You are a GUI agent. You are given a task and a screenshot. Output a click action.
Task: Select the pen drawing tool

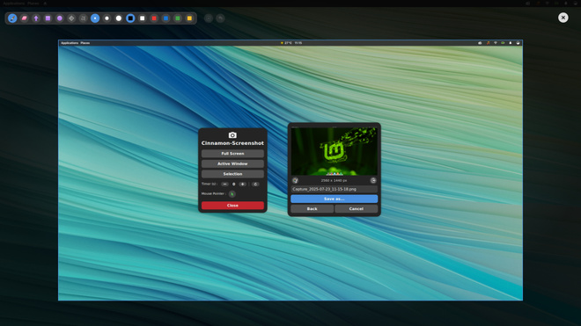click(12, 18)
